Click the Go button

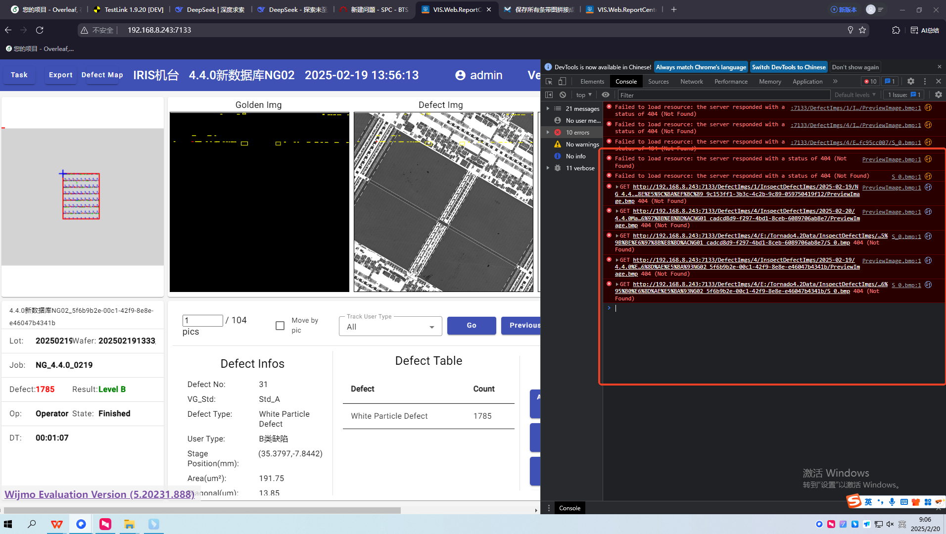pos(472,325)
